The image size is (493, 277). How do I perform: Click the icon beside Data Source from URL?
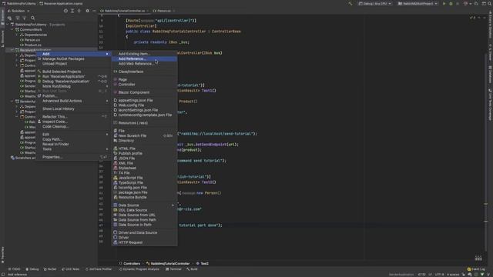coord(116,215)
